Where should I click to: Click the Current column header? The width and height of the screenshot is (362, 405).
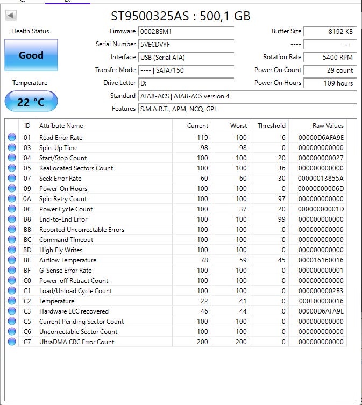(x=191, y=126)
